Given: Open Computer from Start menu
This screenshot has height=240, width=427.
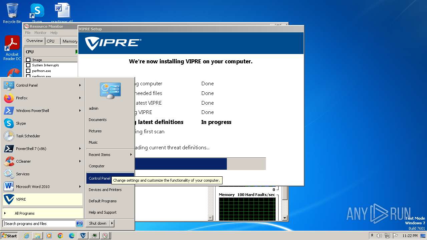Looking at the screenshot, I should (97, 166).
